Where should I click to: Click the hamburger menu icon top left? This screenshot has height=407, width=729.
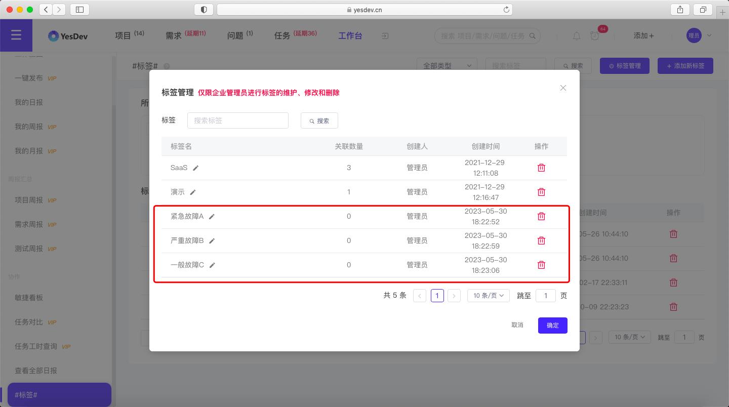click(16, 35)
